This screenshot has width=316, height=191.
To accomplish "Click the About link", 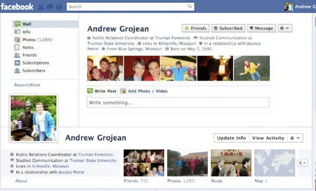I will point(21,181).
